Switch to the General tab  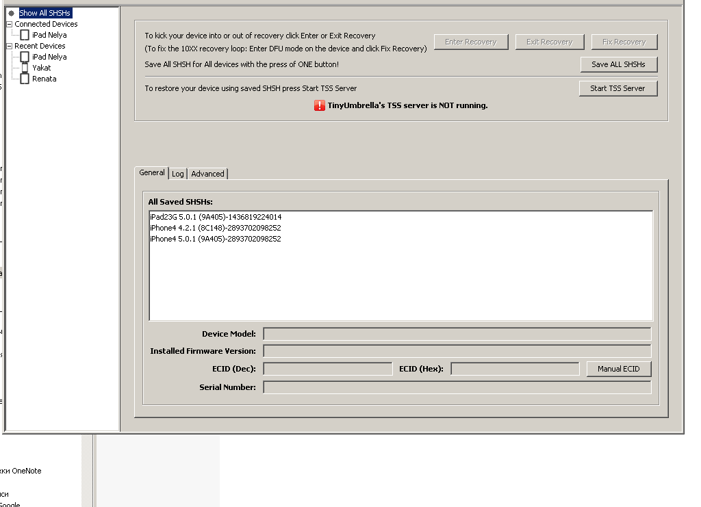(151, 172)
